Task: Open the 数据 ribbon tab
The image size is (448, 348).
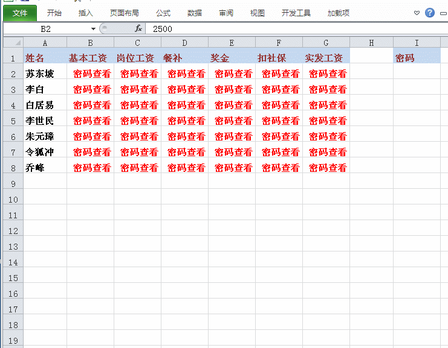Action: (x=195, y=13)
